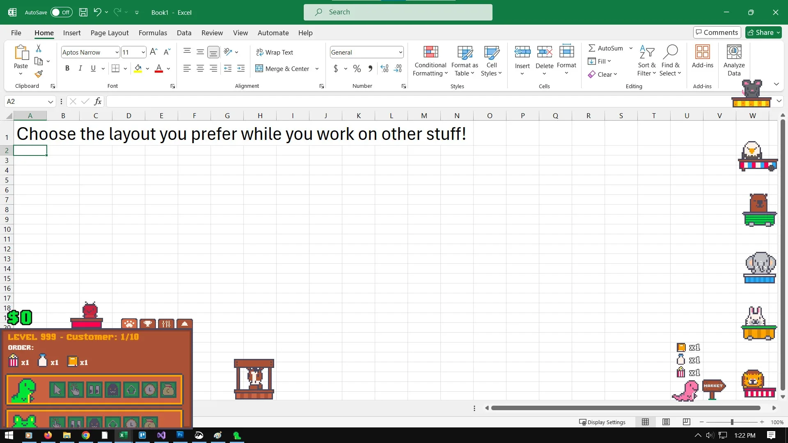Image resolution: width=788 pixels, height=443 pixels.
Task: Open the trophy achievements tab
Action: (148, 324)
